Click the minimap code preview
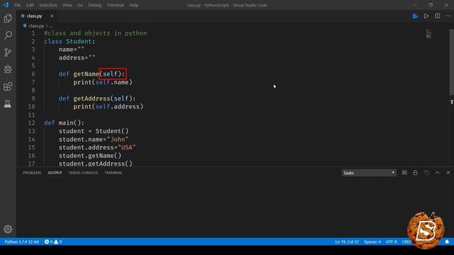 pos(428,34)
